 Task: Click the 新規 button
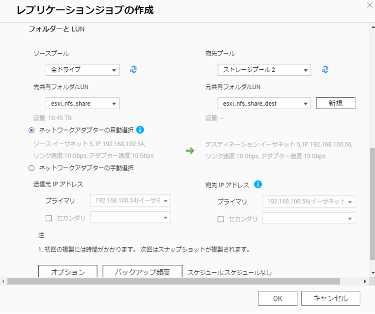335,103
